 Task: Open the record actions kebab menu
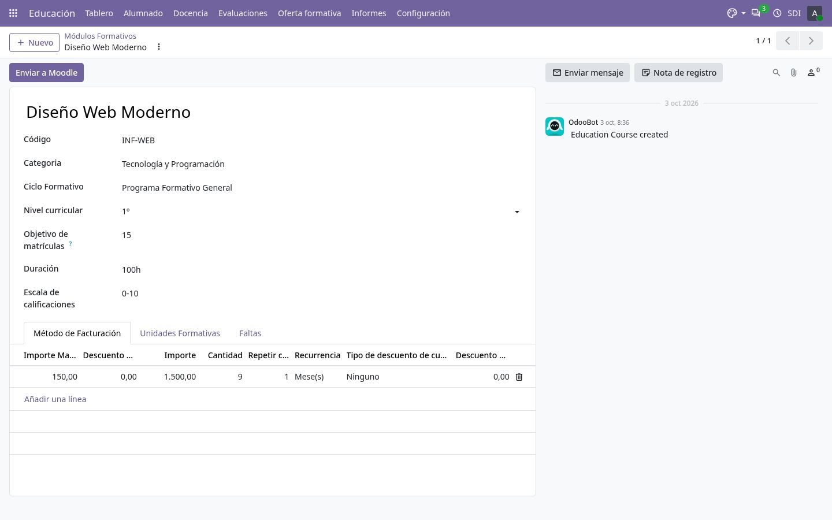(x=159, y=47)
